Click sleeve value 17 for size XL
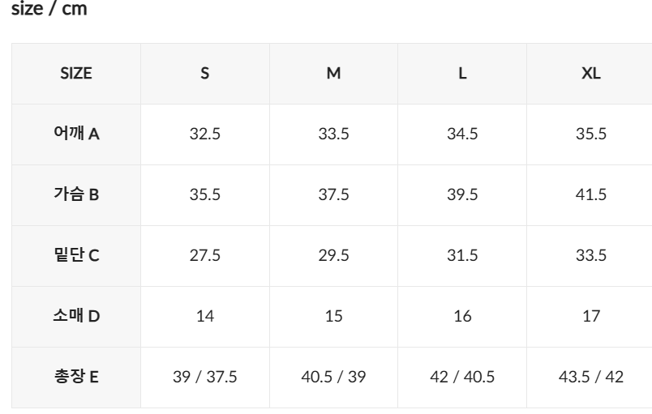This screenshot has height=414, width=652. [x=590, y=317]
